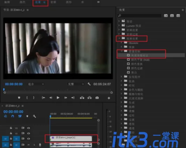186x148 pixels.
Task: Solo the A1 track with S
Action: (x=34, y=145)
